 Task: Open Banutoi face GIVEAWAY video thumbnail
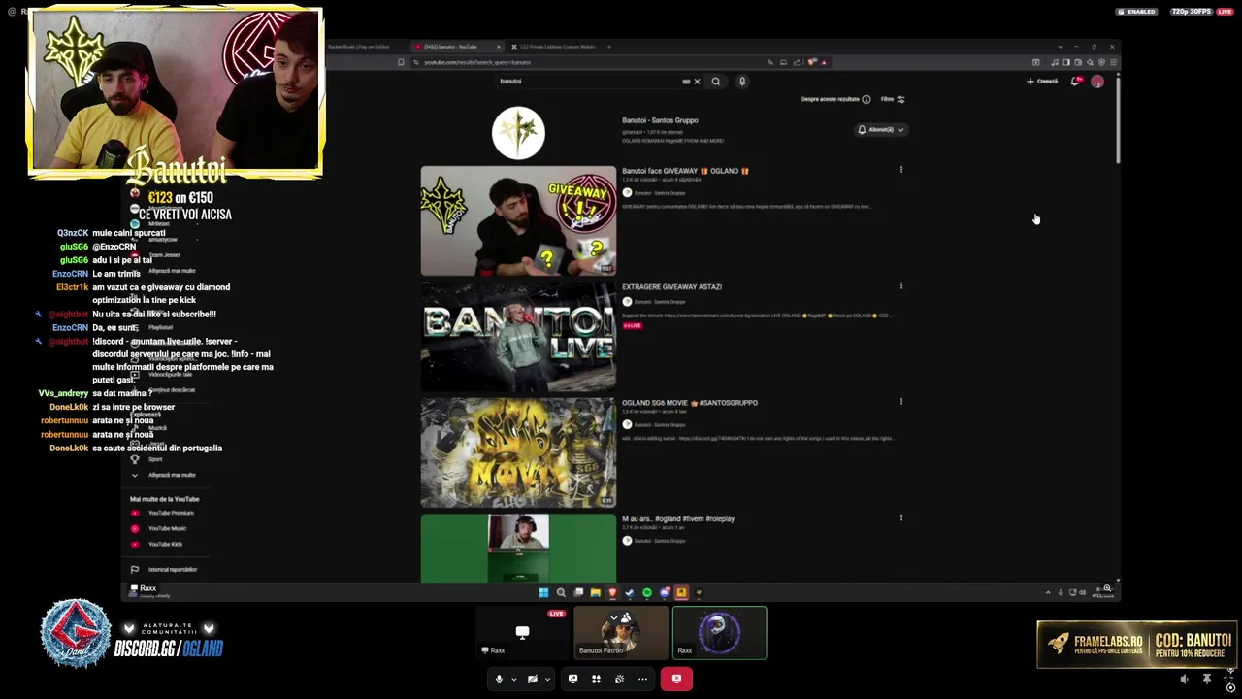click(x=518, y=221)
